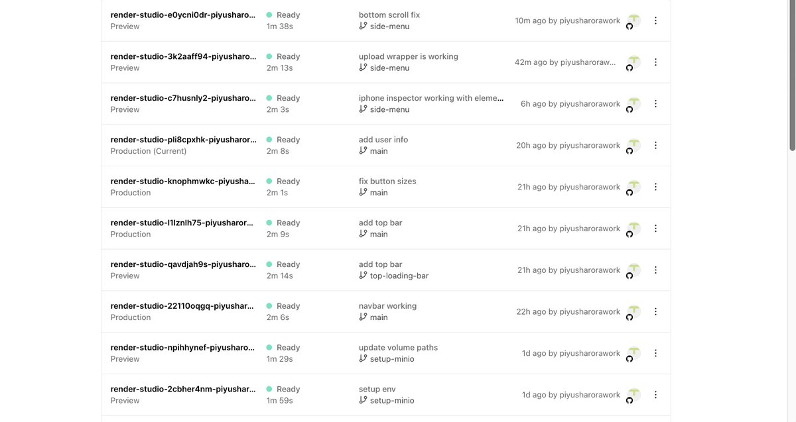Open the kebab menu for the setup env deployment

(x=655, y=395)
